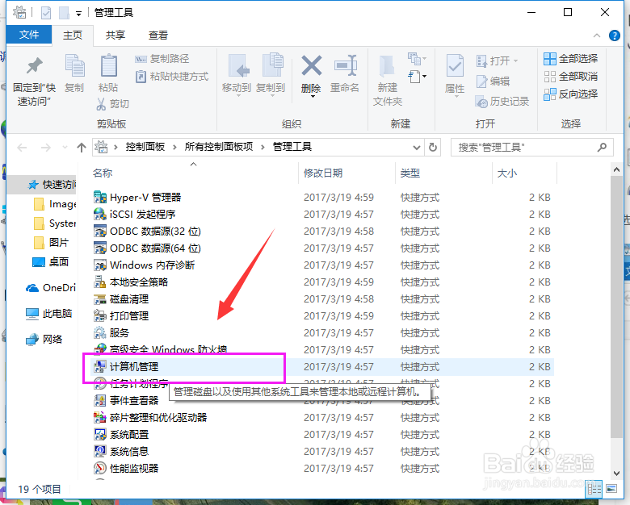Select Windows Memory Diagnostic shortcut
The image size is (630, 505).
[145, 265]
